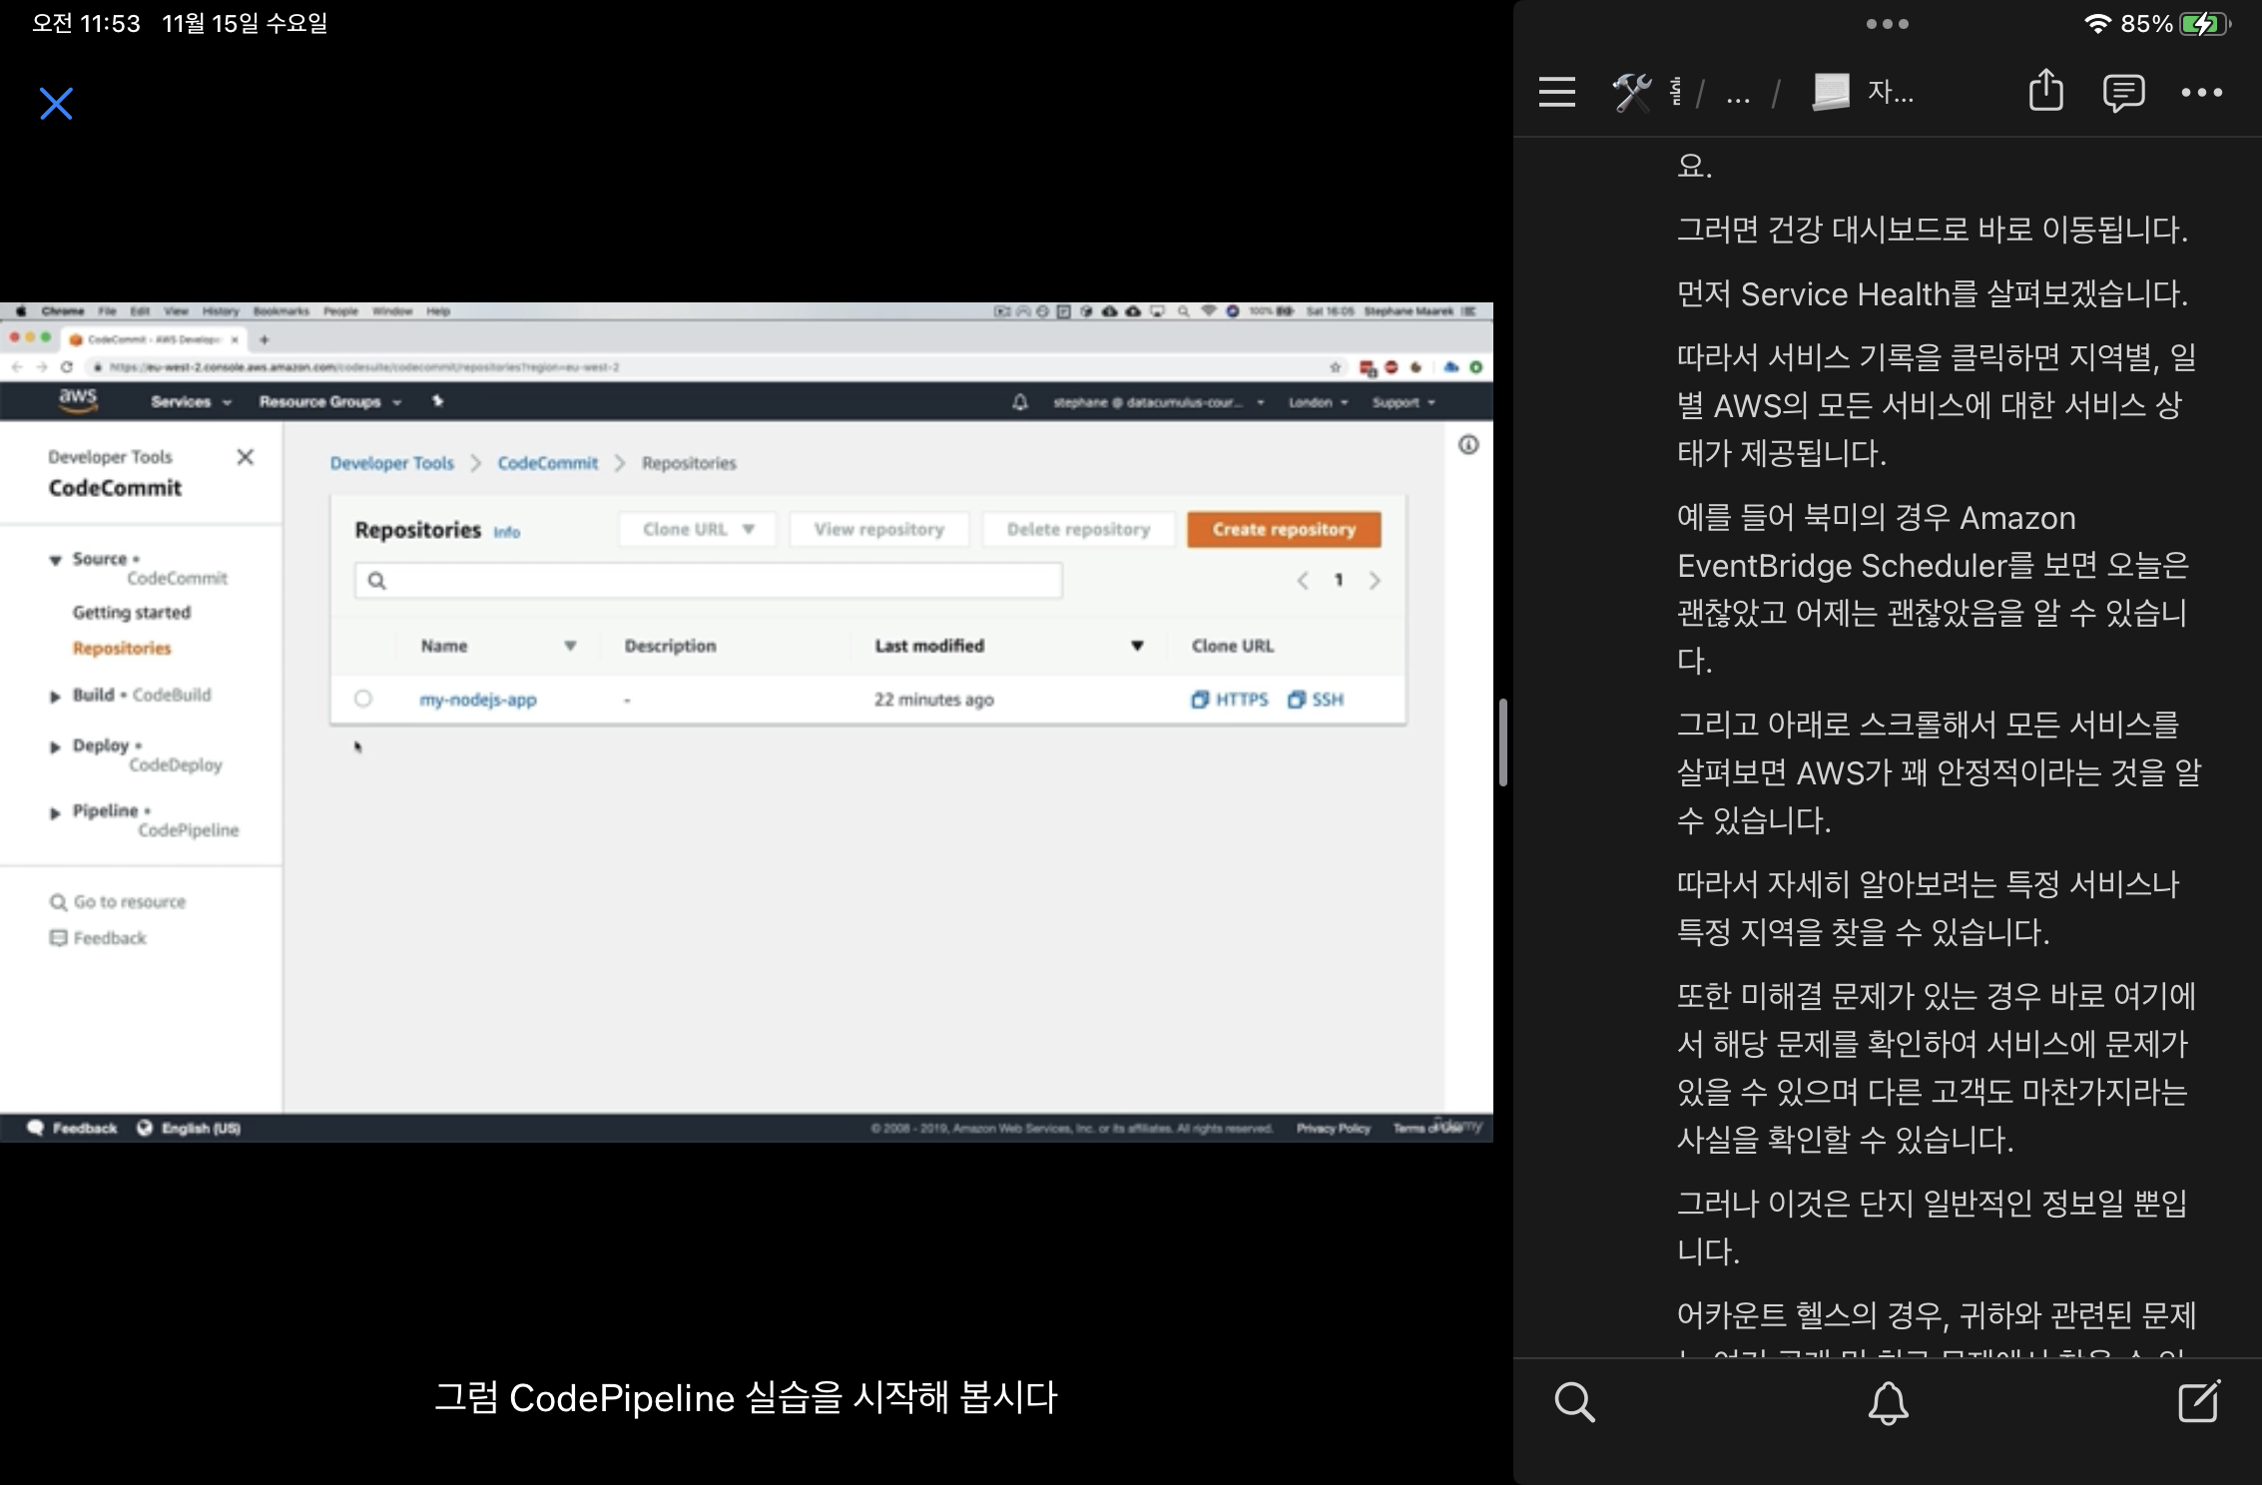Tap the split-view divider handle
The width and height of the screenshot is (2262, 1485).
pos(1502,742)
